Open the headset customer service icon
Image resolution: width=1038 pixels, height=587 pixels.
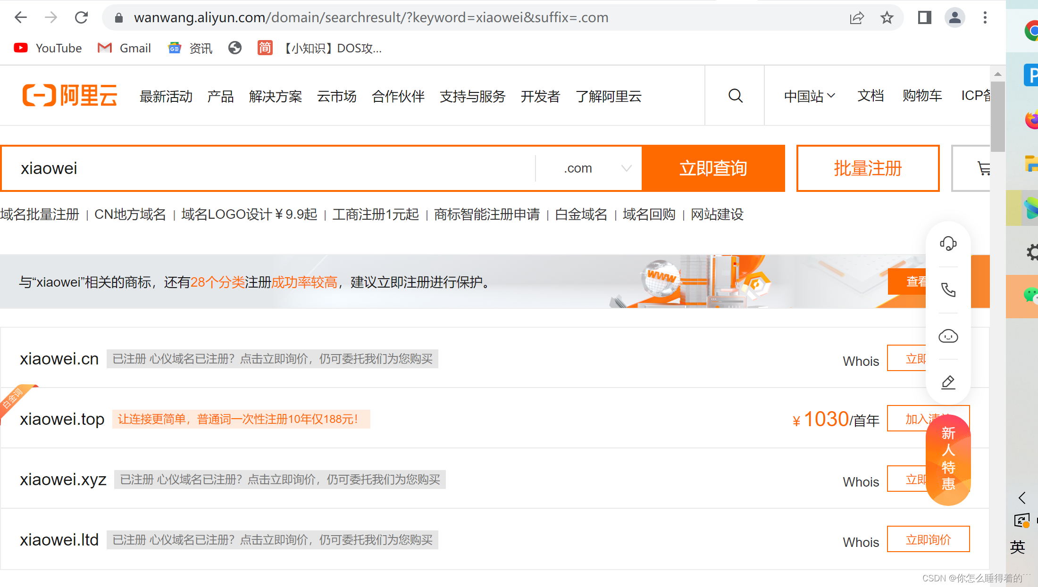948,244
